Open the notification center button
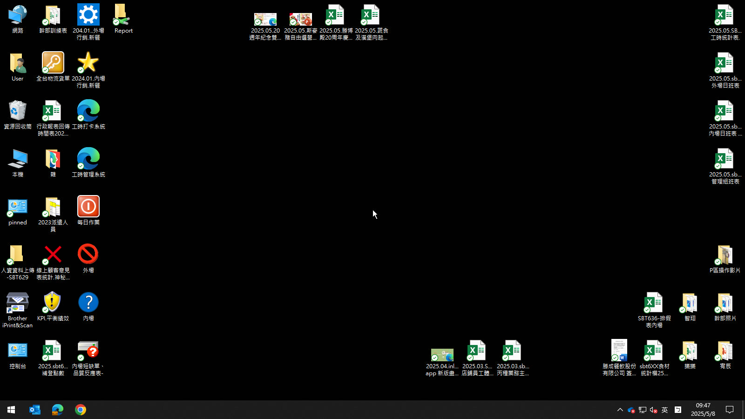This screenshot has height=419, width=745. (730, 410)
